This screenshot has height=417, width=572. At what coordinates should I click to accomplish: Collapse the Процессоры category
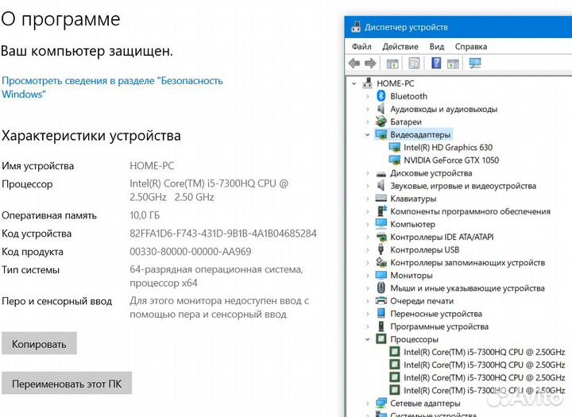tap(367, 339)
